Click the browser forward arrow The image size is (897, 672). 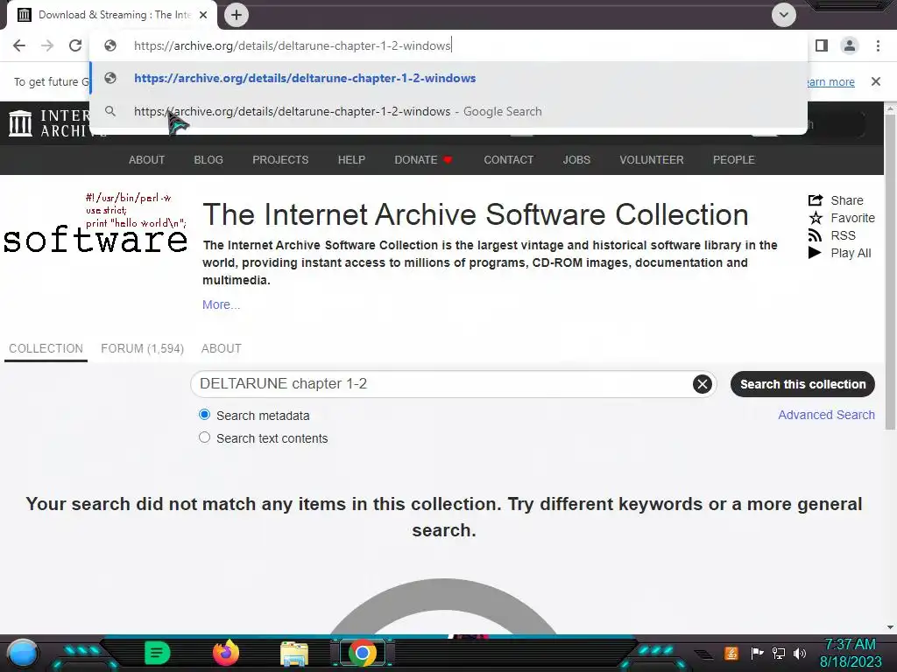pyautogui.click(x=47, y=45)
